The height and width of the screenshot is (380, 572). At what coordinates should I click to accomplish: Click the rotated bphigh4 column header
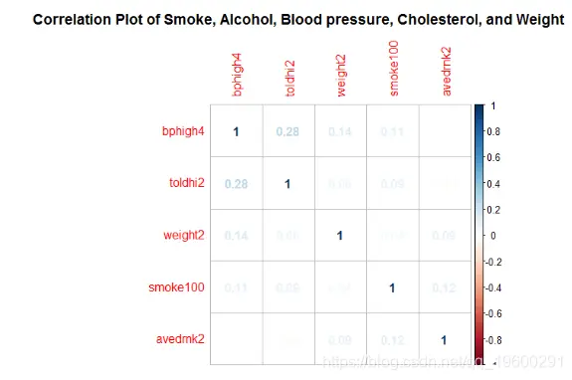(237, 75)
